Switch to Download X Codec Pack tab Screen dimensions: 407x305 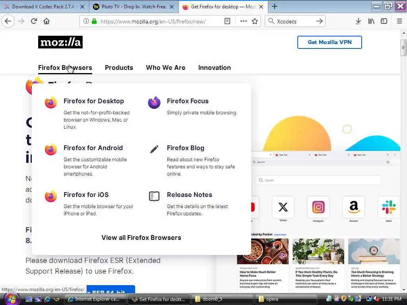43,6
